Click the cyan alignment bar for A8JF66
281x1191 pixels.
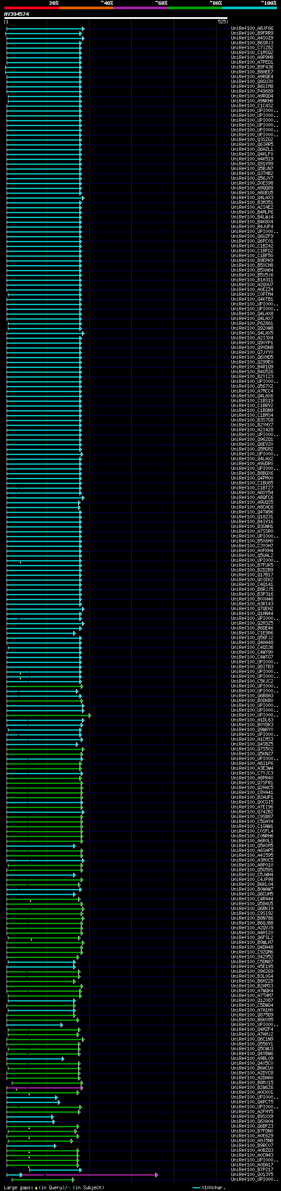(x=45, y=29)
